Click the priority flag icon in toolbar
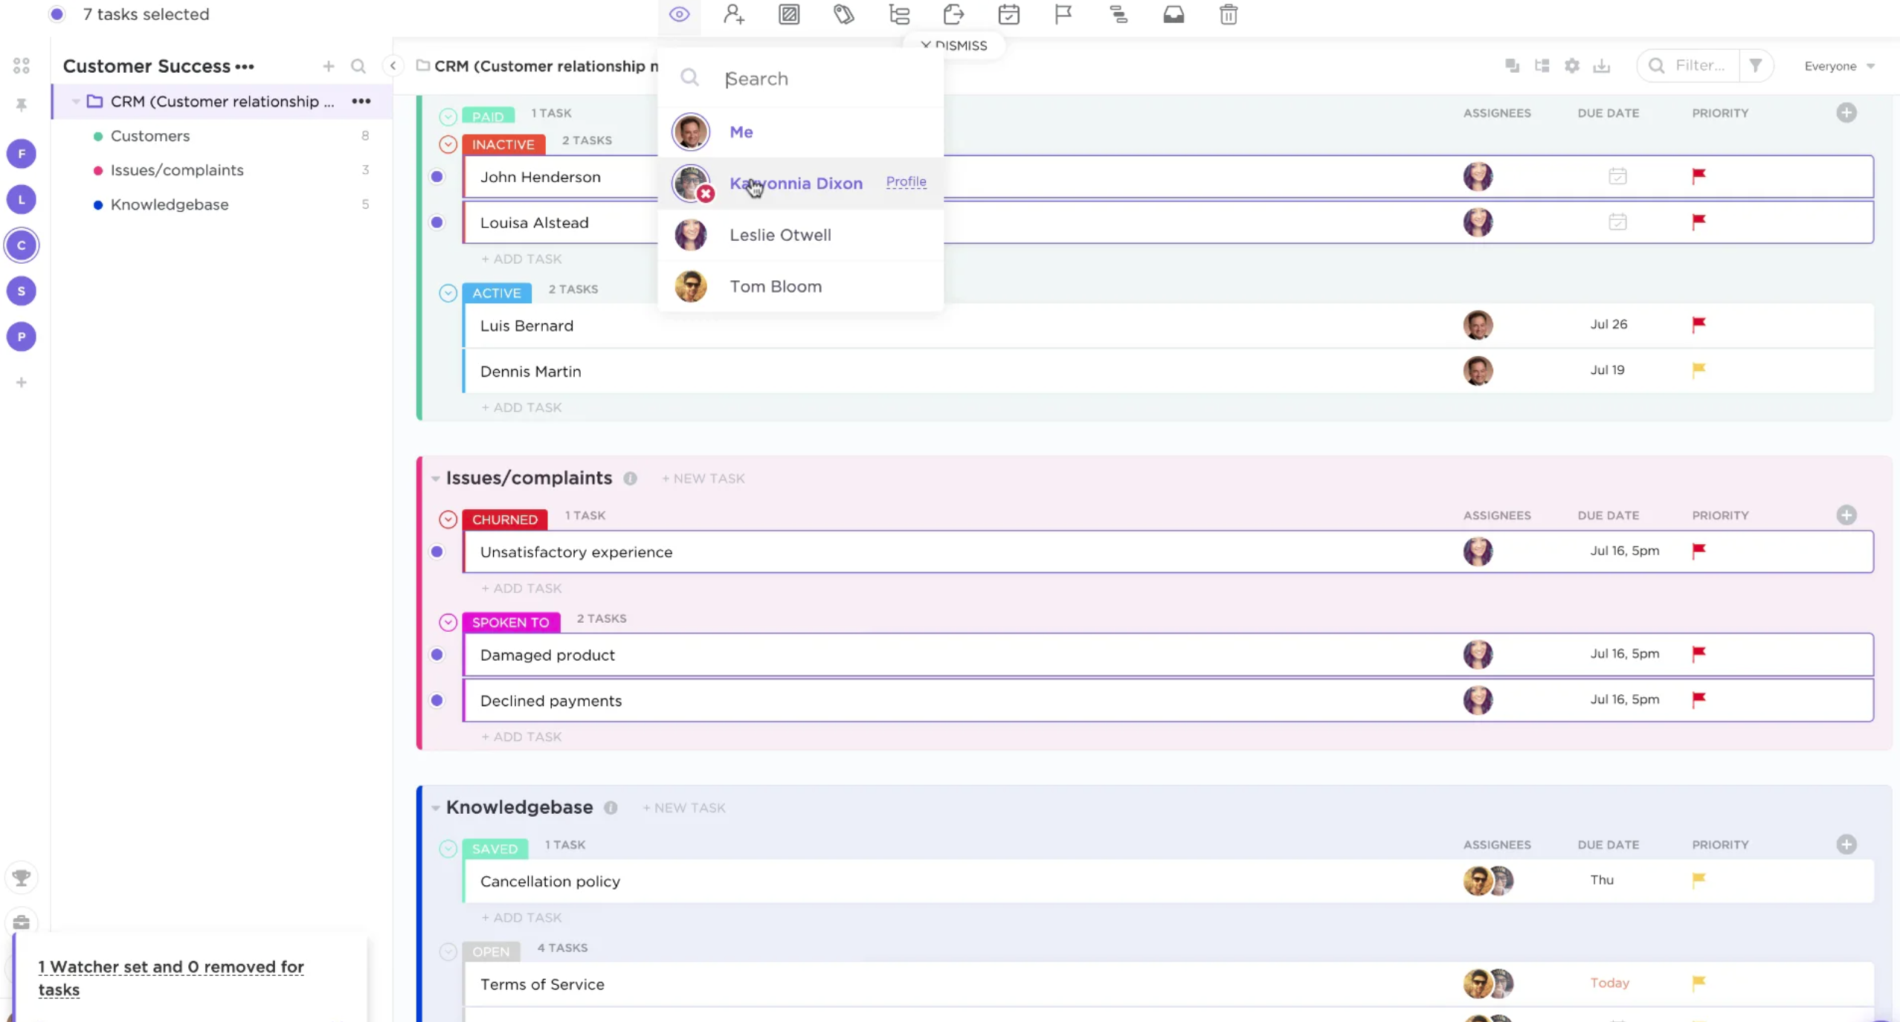This screenshot has width=1900, height=1022. 1063,15
